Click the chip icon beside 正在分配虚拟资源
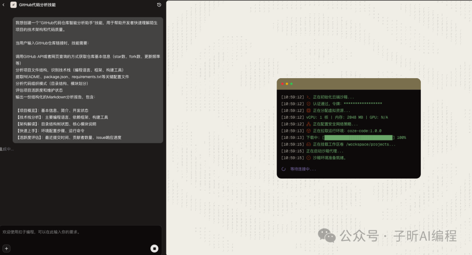 [x=308, y=110]
